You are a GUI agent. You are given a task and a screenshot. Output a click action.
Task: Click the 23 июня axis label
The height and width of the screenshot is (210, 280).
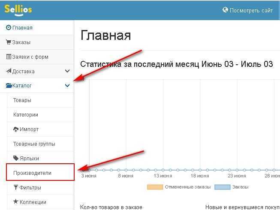237,176
